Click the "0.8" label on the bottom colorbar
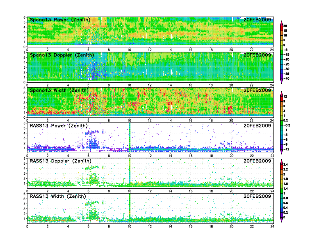 click(286, 198)
